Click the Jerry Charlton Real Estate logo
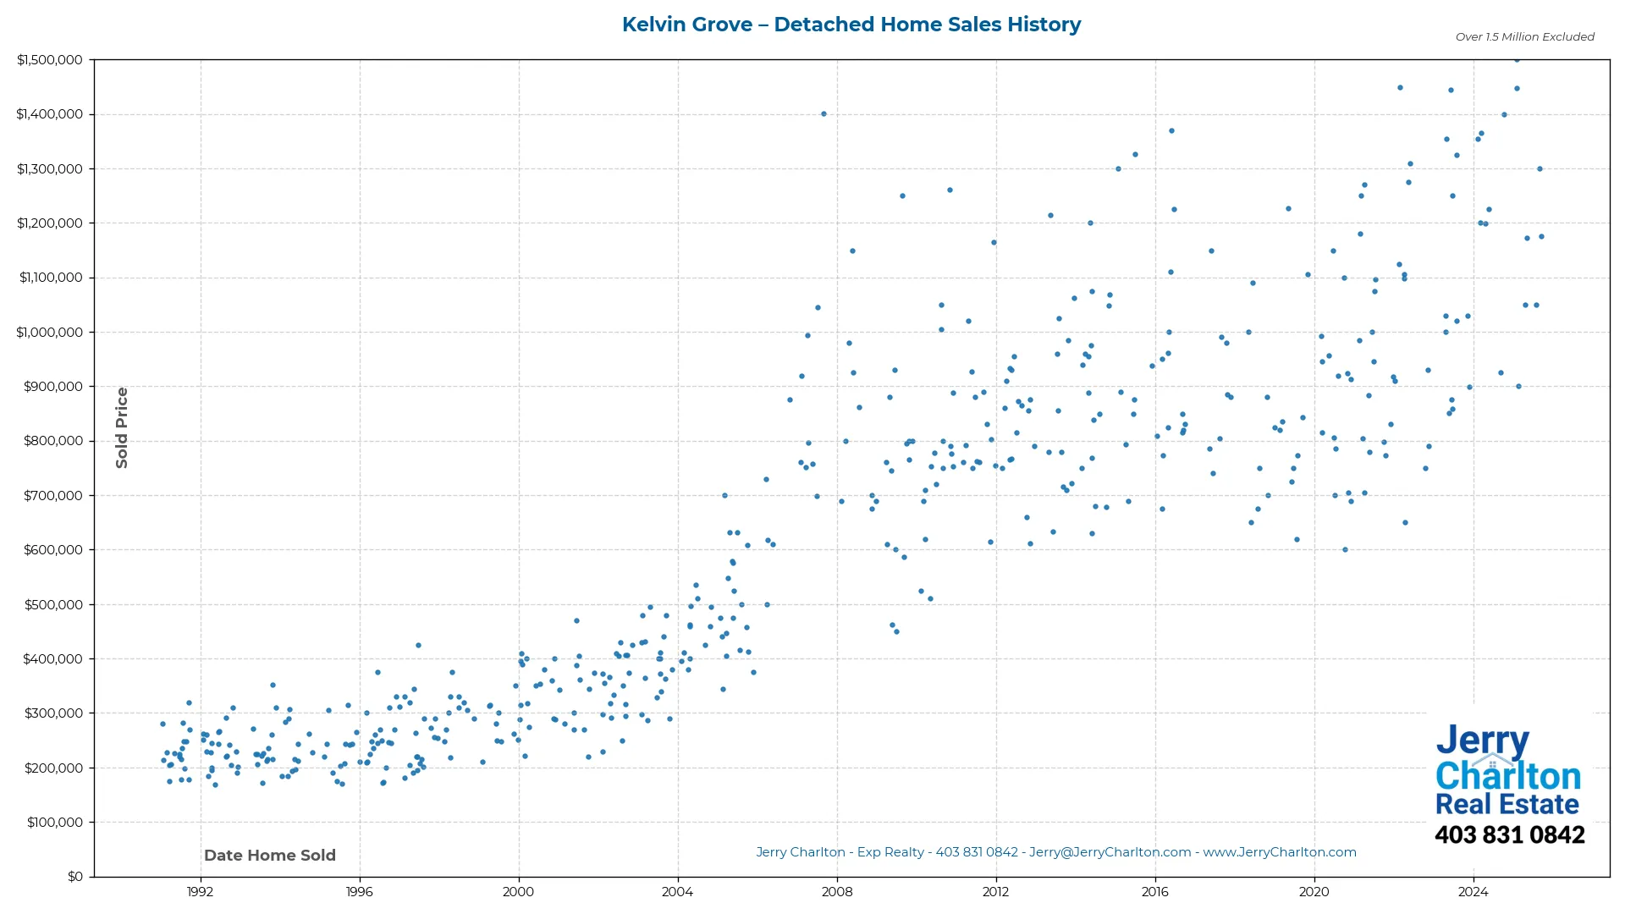This screenshot has height=914, width=1625. pyautogui.click(x=1507, y=770)
